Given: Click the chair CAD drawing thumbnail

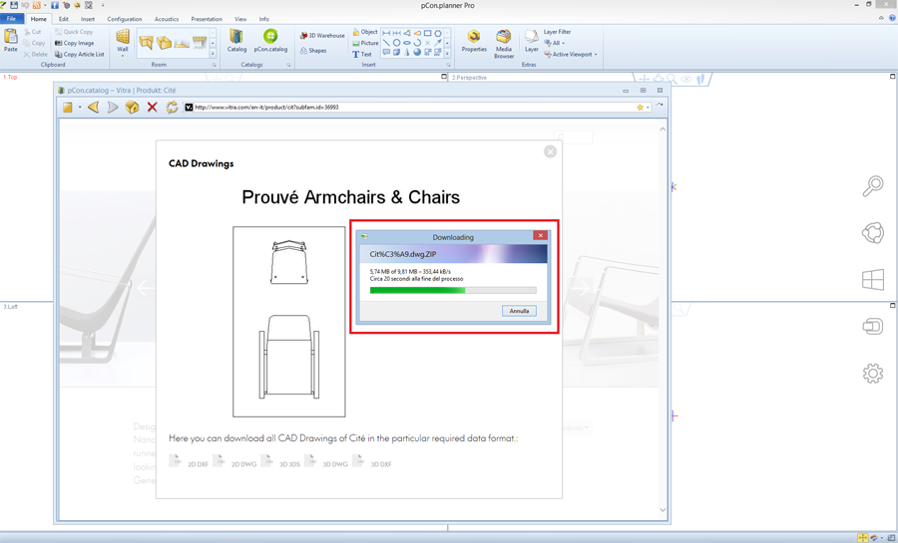Looking at the screenshot, I should [x=288, y=321].
